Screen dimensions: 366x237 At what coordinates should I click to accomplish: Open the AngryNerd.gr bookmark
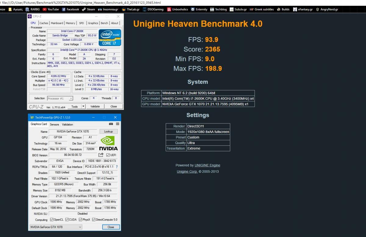327,9
